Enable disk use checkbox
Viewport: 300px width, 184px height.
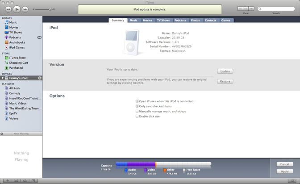pos(137,116)
